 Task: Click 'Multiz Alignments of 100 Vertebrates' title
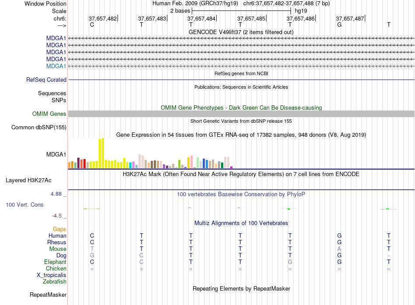(x=241, y=223)
